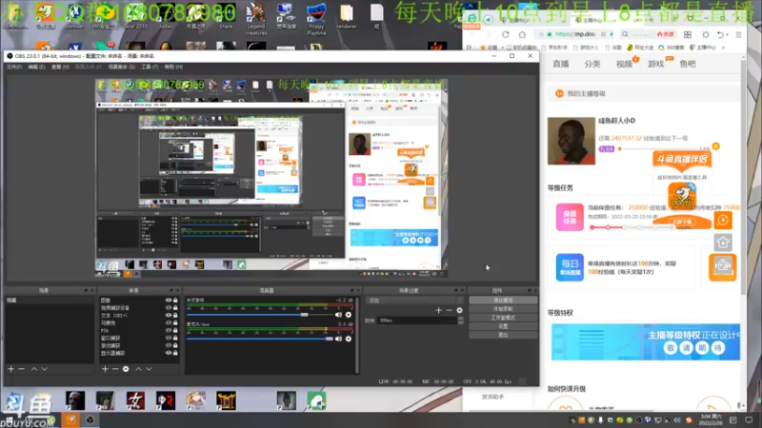Toggle lock on 显示器捕获 source
This screenshot has height=428, width=762.
175,353
